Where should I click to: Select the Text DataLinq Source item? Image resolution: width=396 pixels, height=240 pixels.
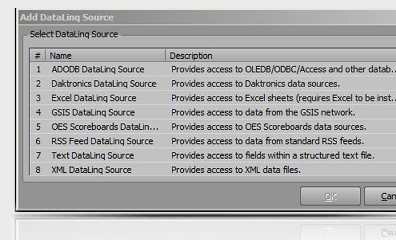pyautogui.click(x=93, y=155)
